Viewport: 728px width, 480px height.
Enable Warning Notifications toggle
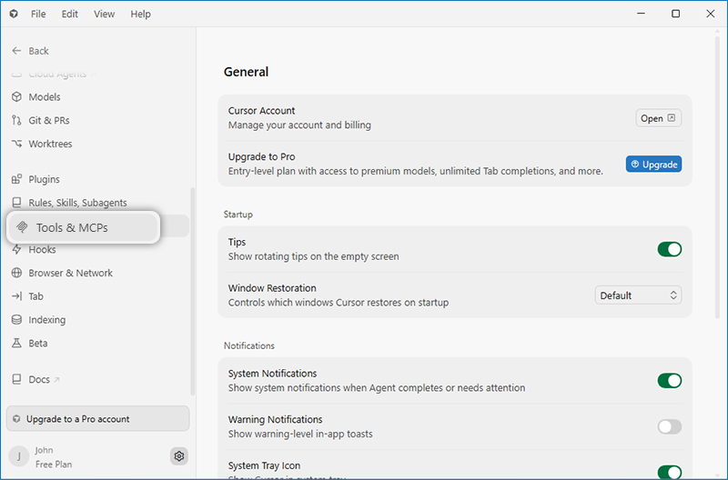[x=670, y=426]
